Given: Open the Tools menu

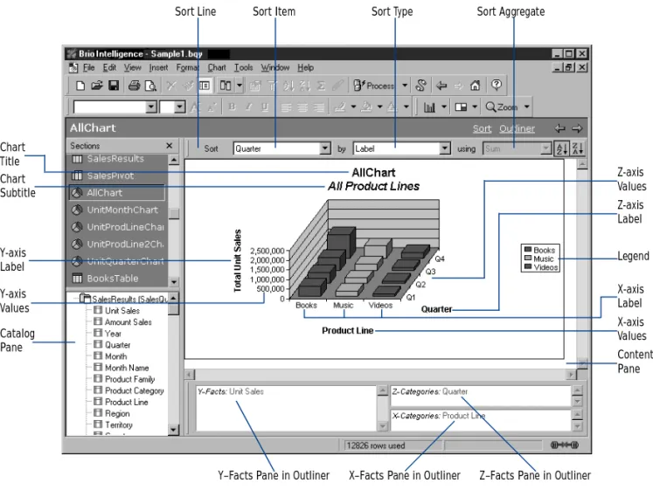Looking at the screenshot, I should (x=243, y=67).
